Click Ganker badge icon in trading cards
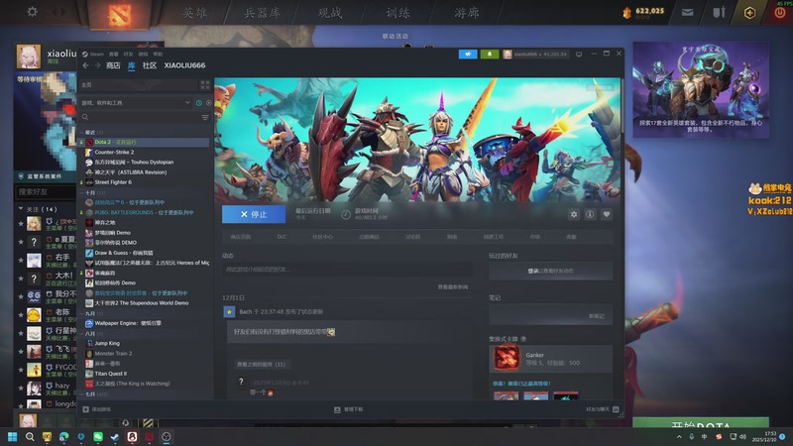 (507, 358)
